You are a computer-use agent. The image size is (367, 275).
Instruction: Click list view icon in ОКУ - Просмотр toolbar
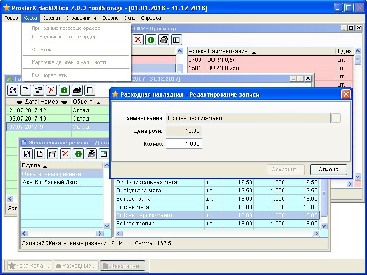(177, 39)
